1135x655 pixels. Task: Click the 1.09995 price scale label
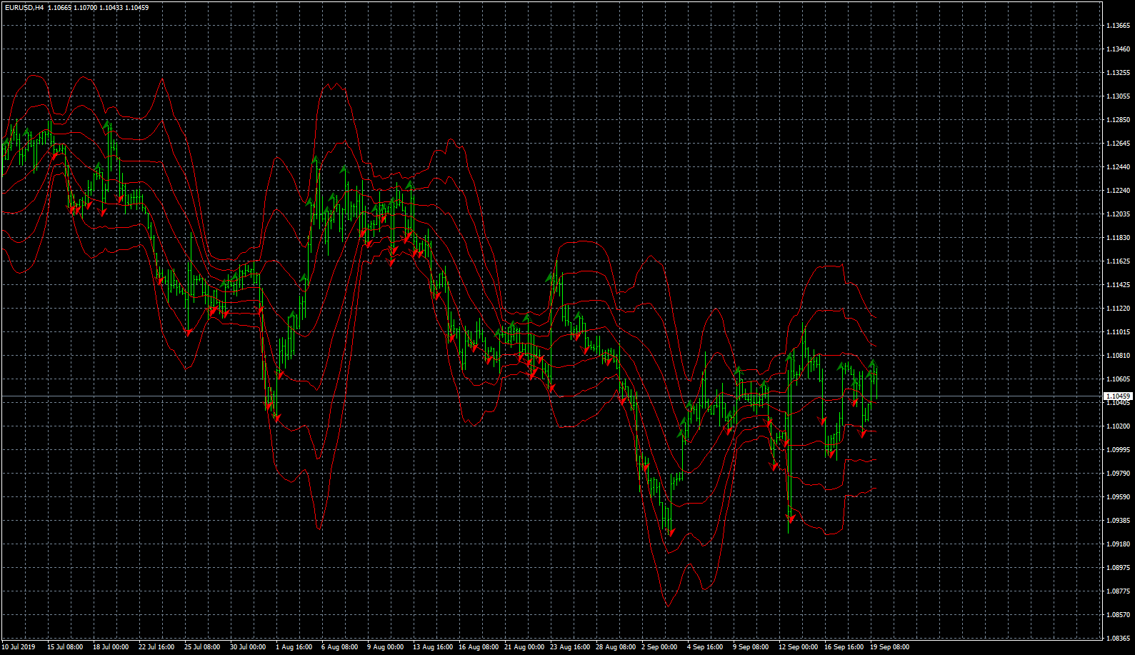click(1118, 450)
